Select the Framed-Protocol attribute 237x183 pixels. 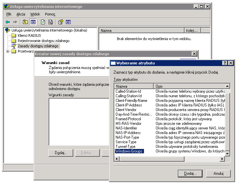[x=128, y=119]
